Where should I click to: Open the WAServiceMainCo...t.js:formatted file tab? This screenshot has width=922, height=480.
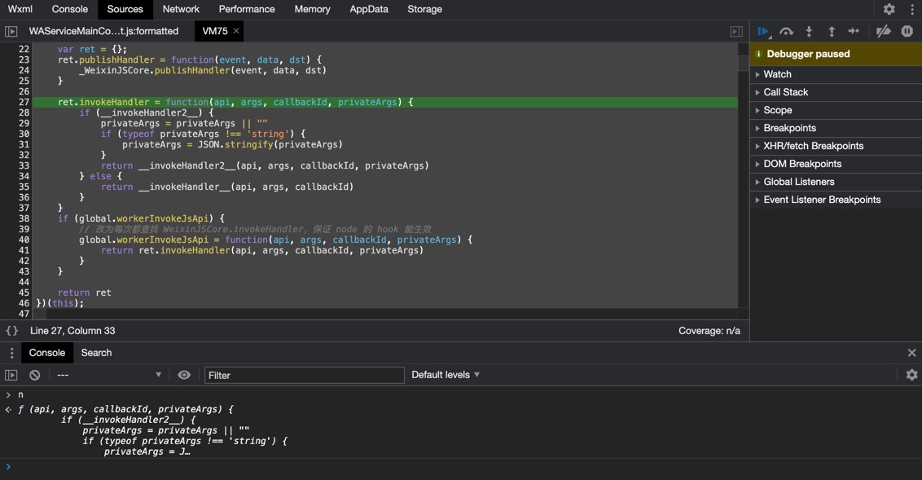[x=103, y=31]
